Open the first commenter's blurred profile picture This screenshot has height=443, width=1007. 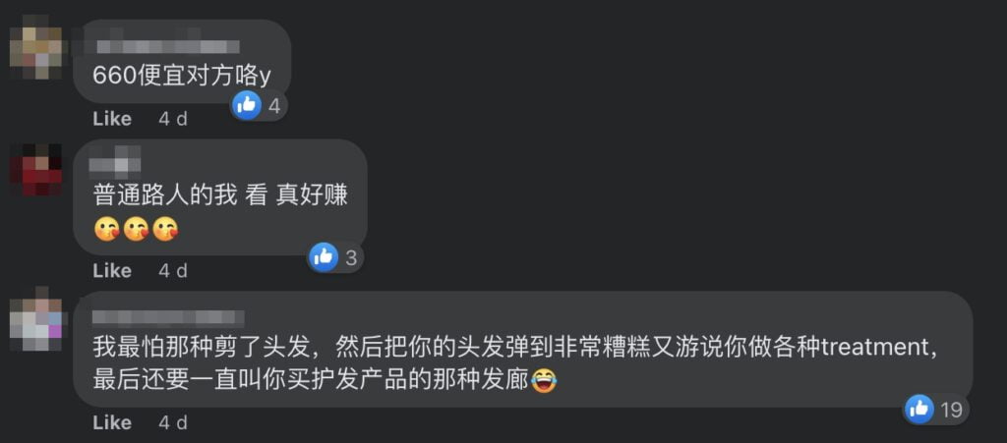pyautogui.click(x=36, y=45)
